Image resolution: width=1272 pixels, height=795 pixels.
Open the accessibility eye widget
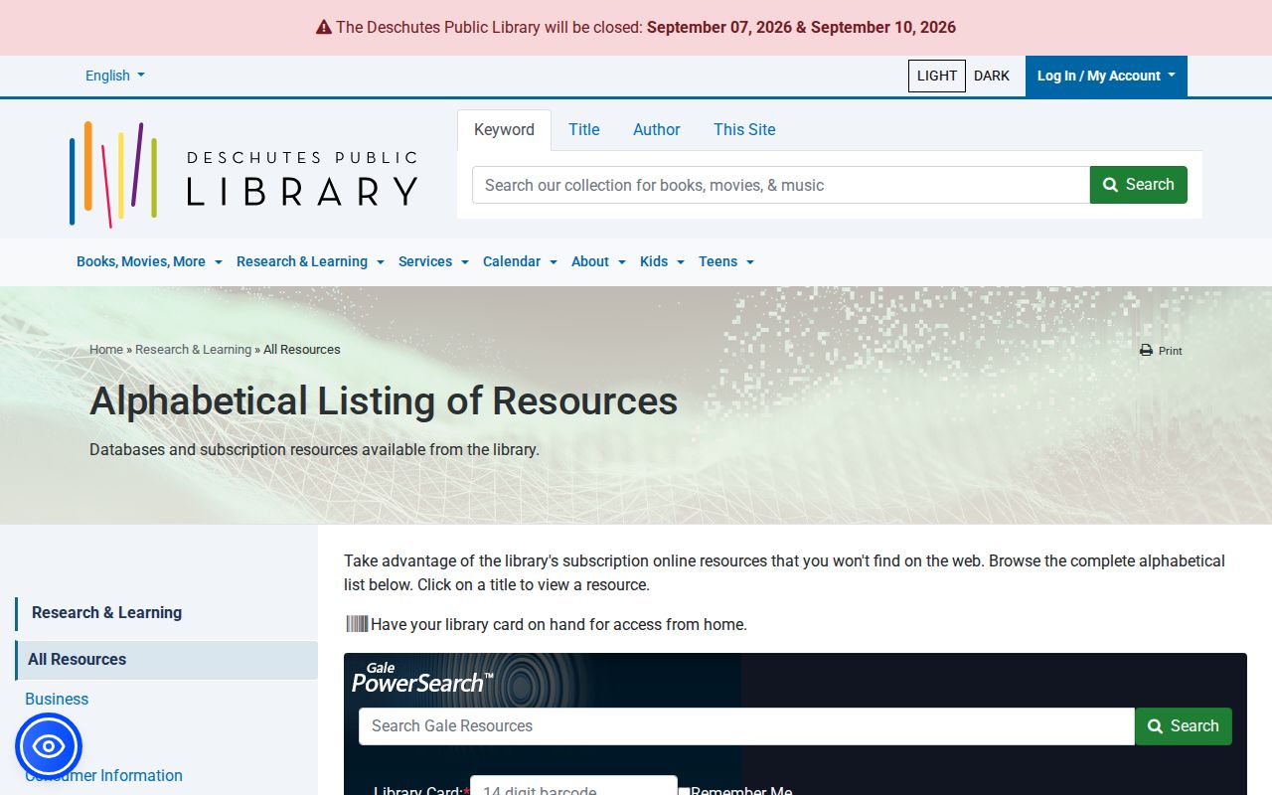click(49, 746)
